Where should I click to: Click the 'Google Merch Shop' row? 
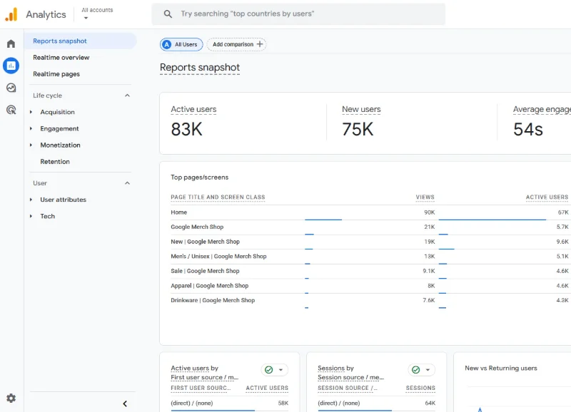pyautogui.click(x=370, y=227)
